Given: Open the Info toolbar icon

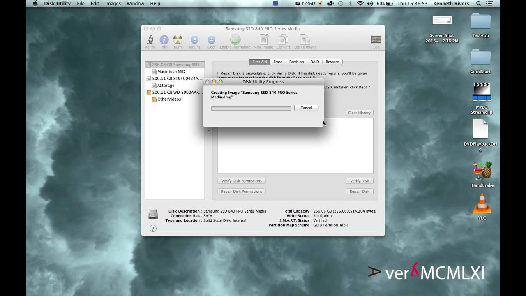Looking at the screenshot, I should point(164,42).
